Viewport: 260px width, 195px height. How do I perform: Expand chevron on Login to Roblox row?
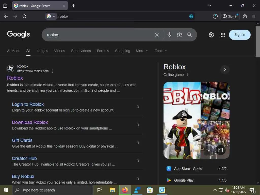tap(138, 107)
